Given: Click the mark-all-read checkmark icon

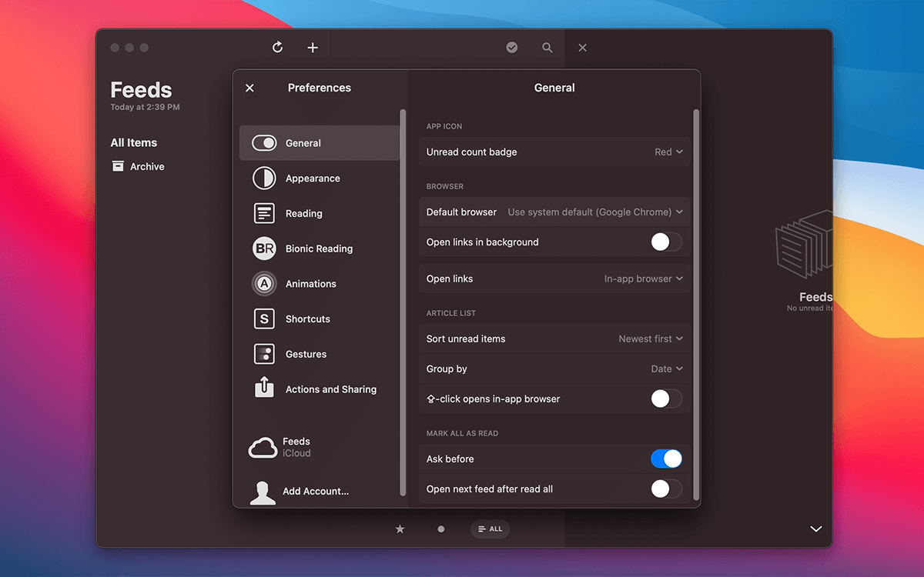Looking at the screenshot, I should click(512, 48).
